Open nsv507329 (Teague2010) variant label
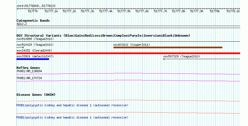248x126 pixels. pos(182,56)
